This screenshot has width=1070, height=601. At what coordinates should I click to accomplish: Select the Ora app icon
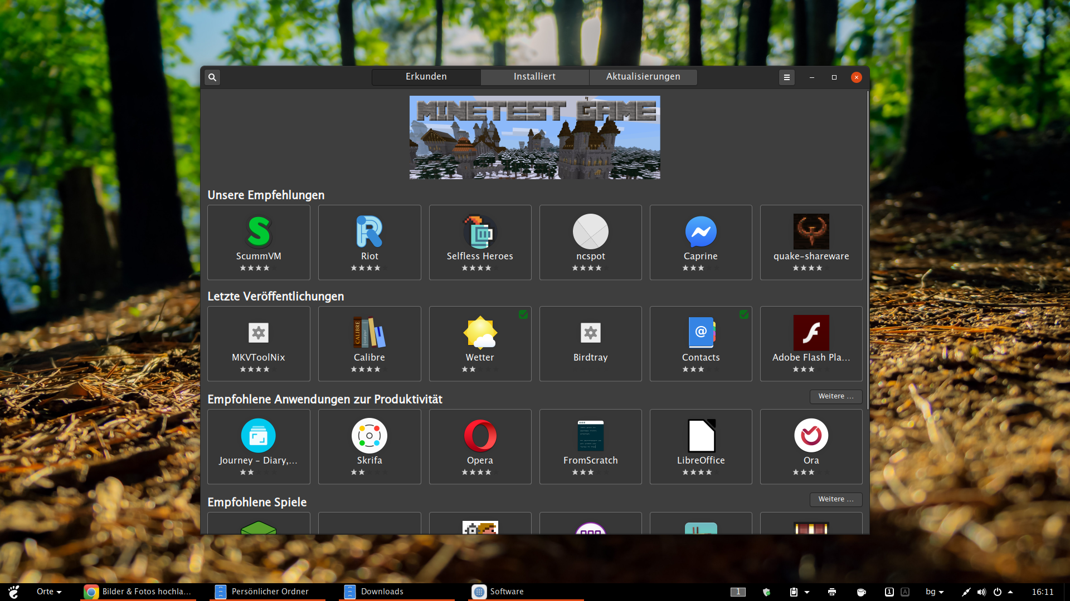point(811,436)
